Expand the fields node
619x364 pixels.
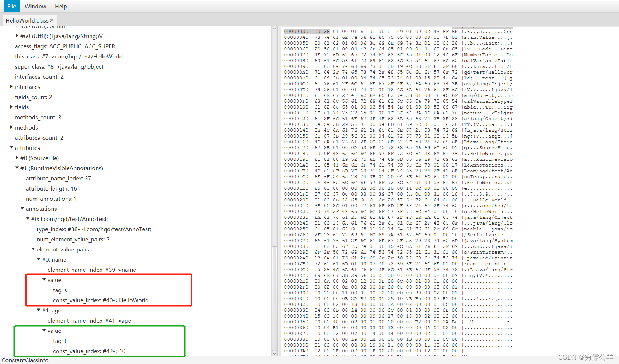tap(11, 107)
